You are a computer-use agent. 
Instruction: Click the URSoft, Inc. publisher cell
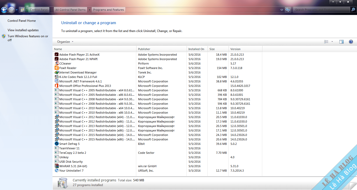[x=146, y=171]
